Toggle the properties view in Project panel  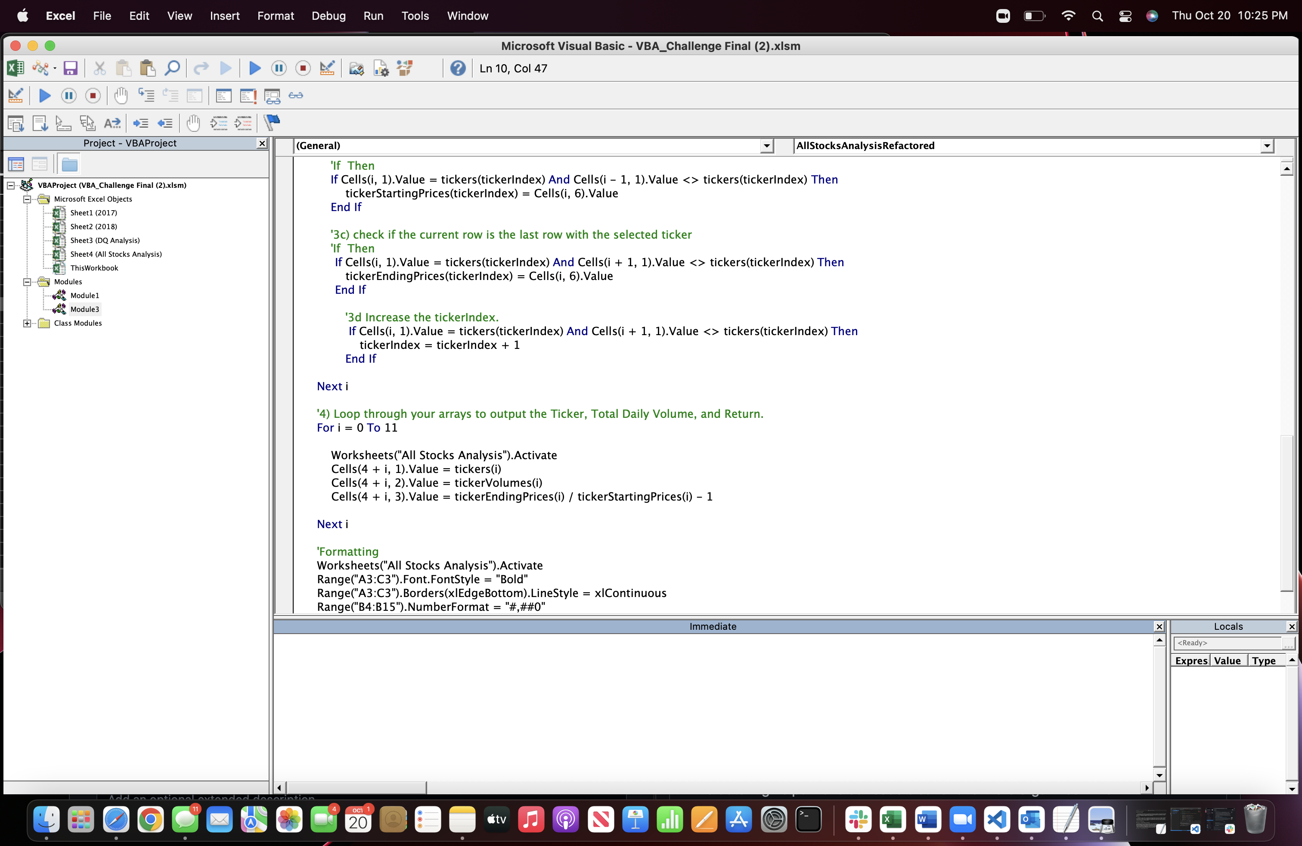pyautogui.click(x=40, y=164)
